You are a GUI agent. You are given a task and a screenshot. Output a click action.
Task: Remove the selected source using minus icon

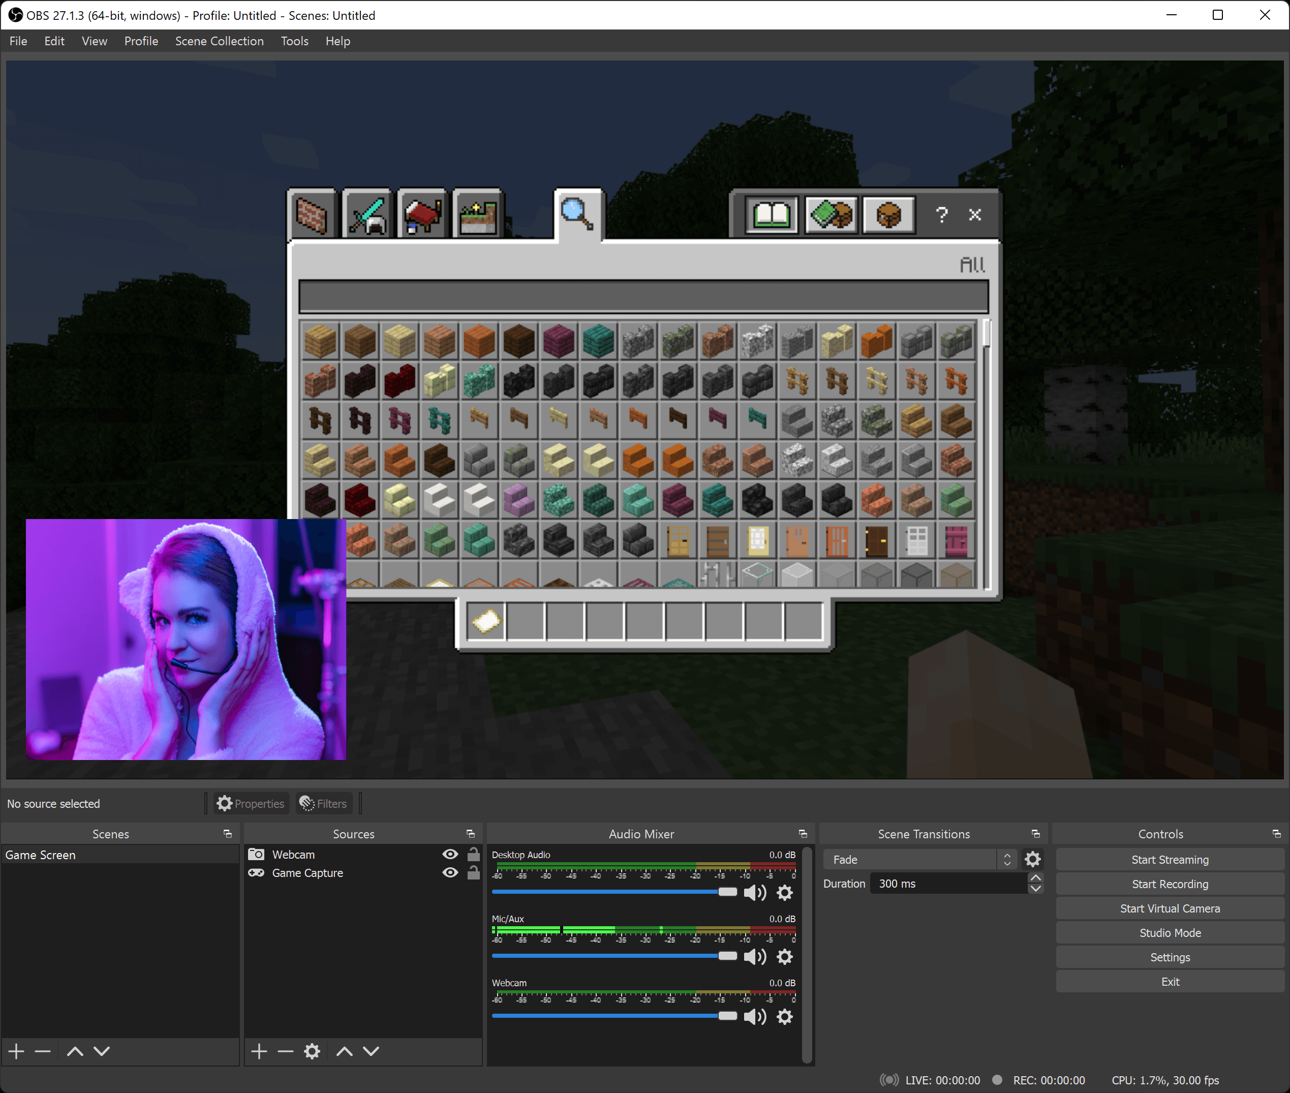point(286,1051)
